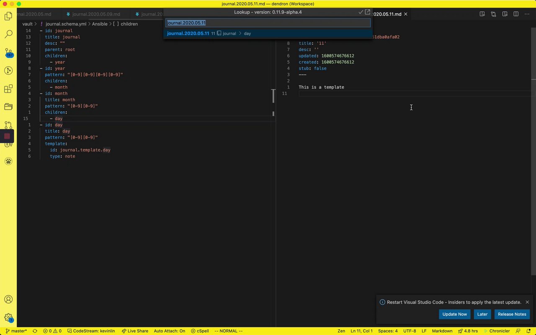Open the paw print activity icon
536x335 pixels.
point(8,161)
